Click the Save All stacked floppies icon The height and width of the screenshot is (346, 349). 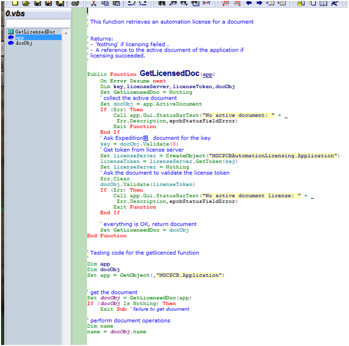pos(60,3)
